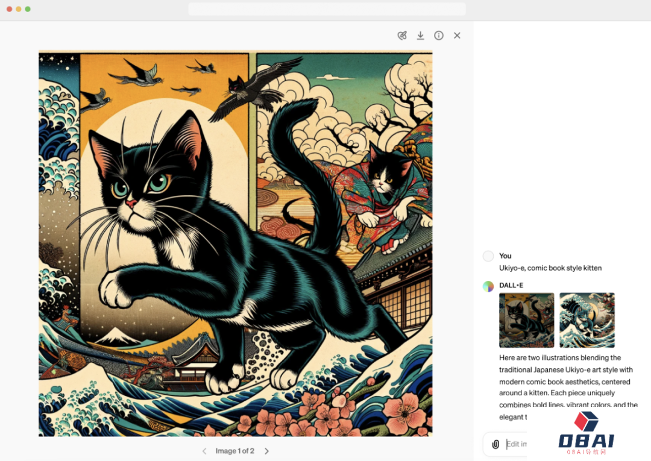Screen dimensions: 651x461
Task: Click the DALL·E sender name
Action: (x=511, y=286)
